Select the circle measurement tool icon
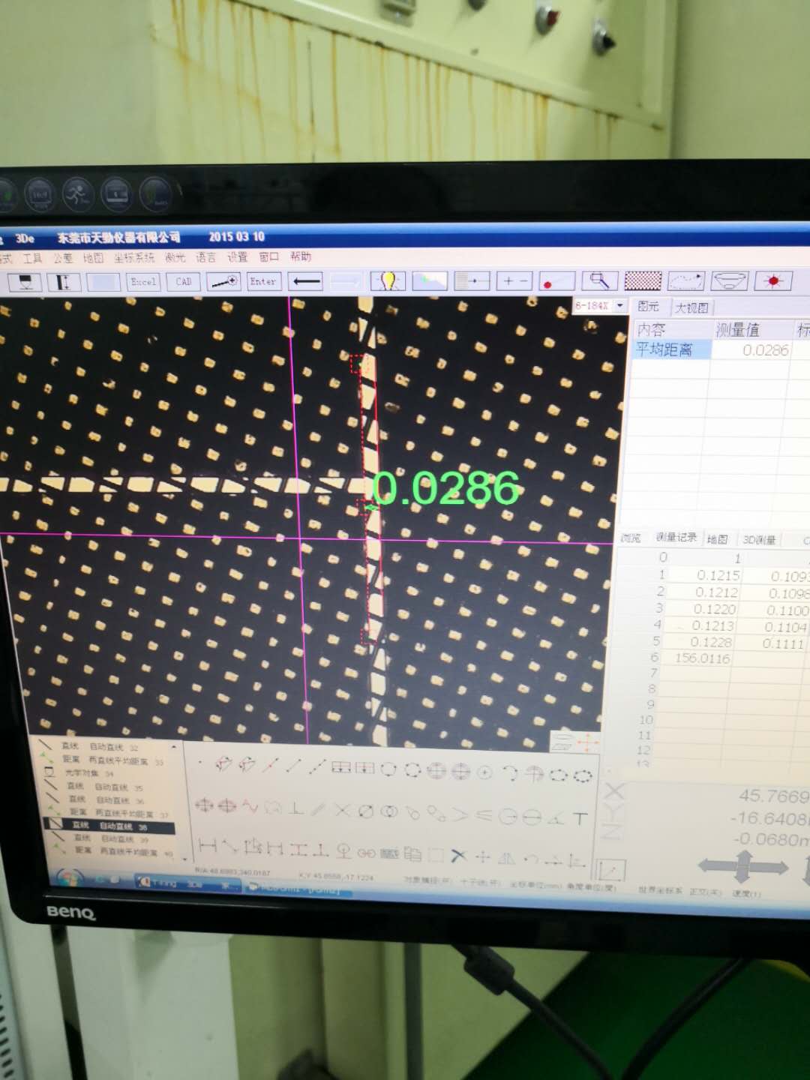Image resolution: width=810 pixels, height=1080 pixels. click(388, 771)
